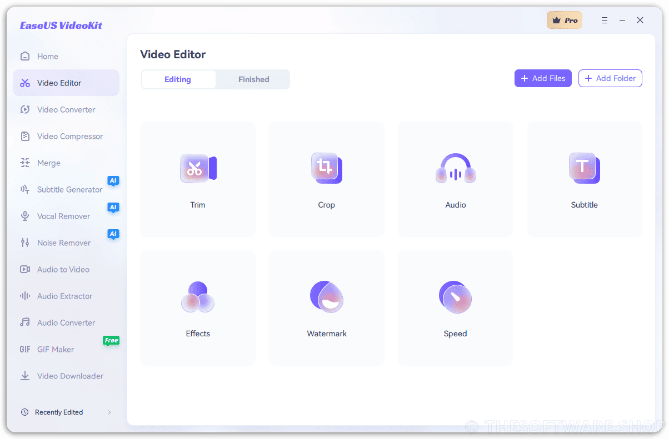Image resolution: width=669 pixels, height=439 pixels.
Task: Click the Vocal Remover microphone icon
Action: 25,216
